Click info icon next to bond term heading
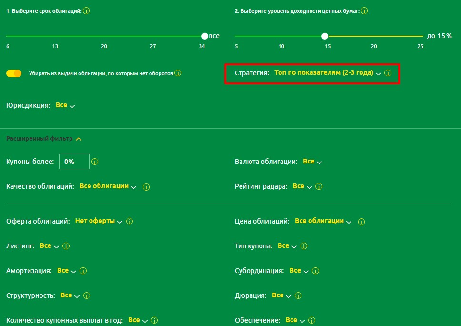 click(x=86, y=11)
